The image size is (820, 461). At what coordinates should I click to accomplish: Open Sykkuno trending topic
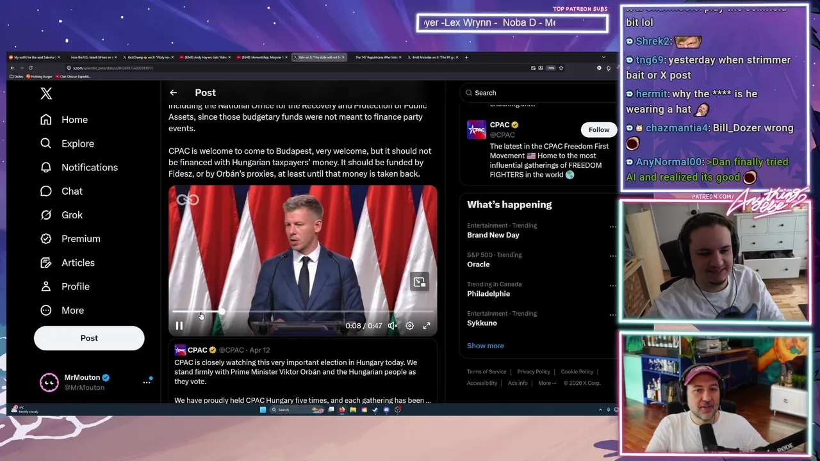(482, 323)
